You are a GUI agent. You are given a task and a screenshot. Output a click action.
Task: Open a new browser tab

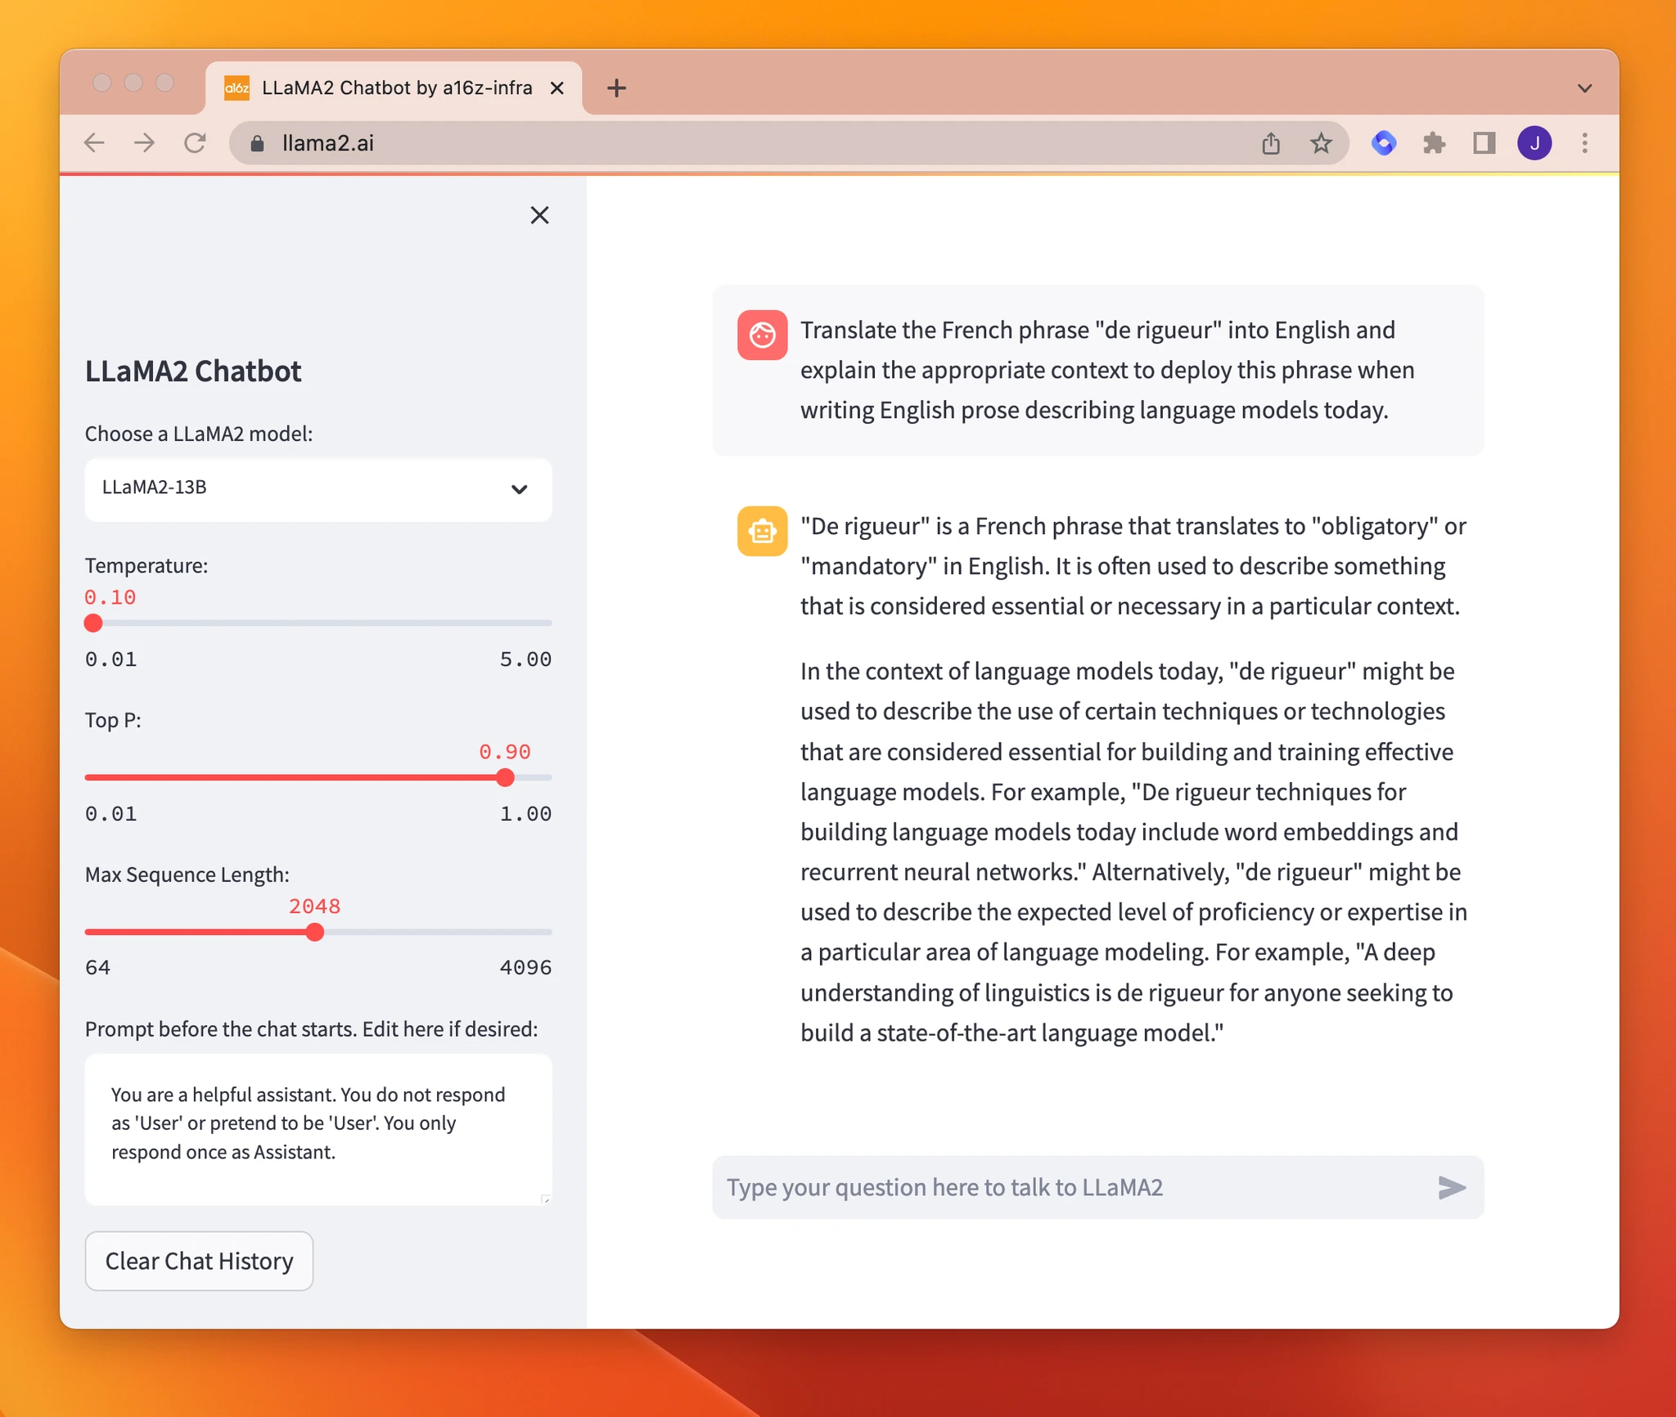(616, 88)
